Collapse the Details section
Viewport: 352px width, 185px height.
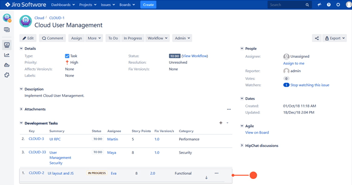(21, 49)
